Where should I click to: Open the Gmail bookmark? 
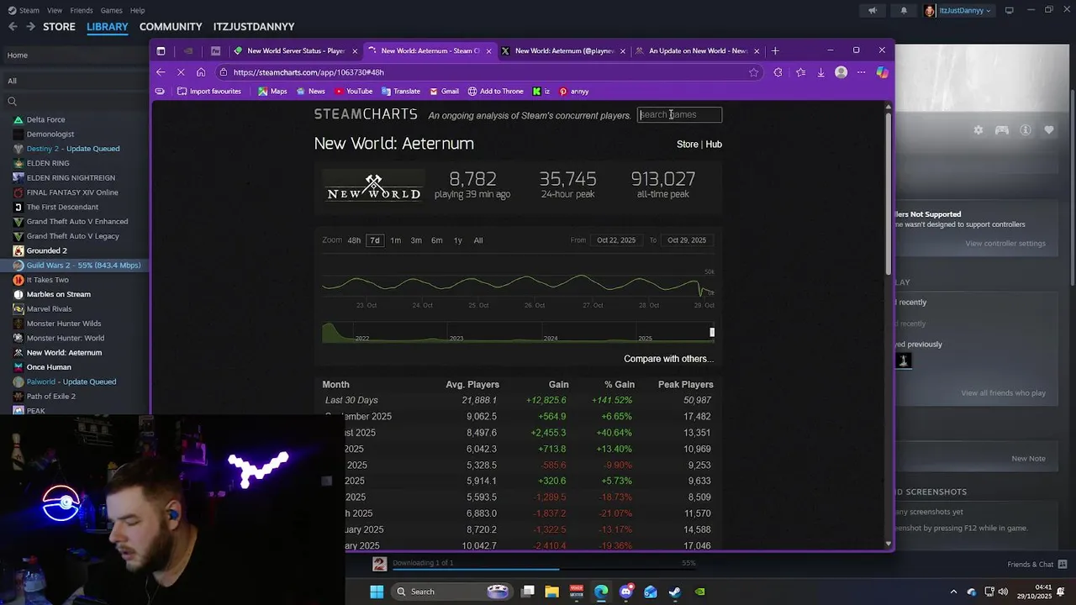pos(444,91)
